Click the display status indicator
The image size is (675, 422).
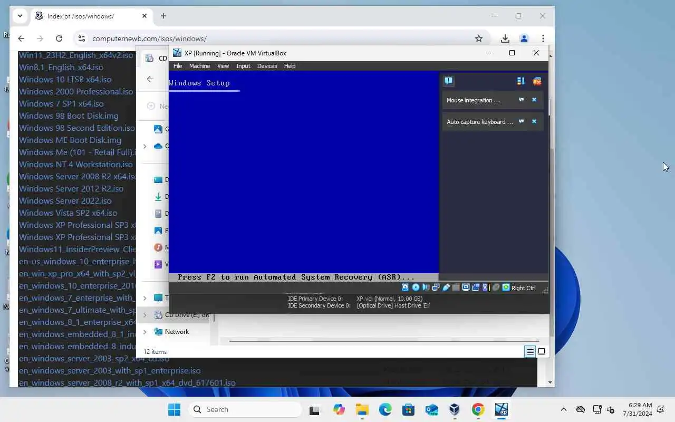(466, 287)
